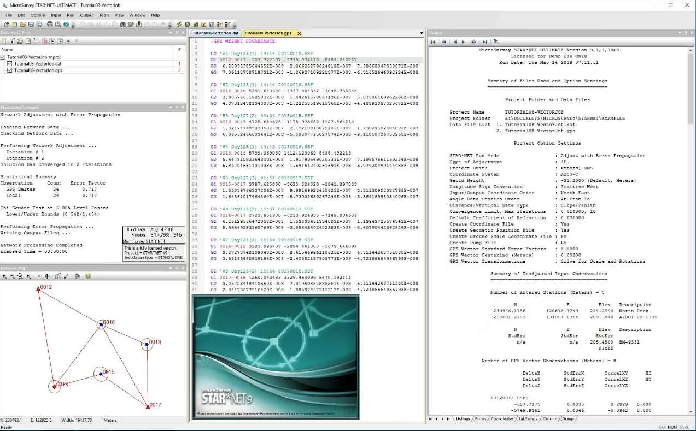Open the Lat/Longs output tab
The image size is (696, 431).
528,419
